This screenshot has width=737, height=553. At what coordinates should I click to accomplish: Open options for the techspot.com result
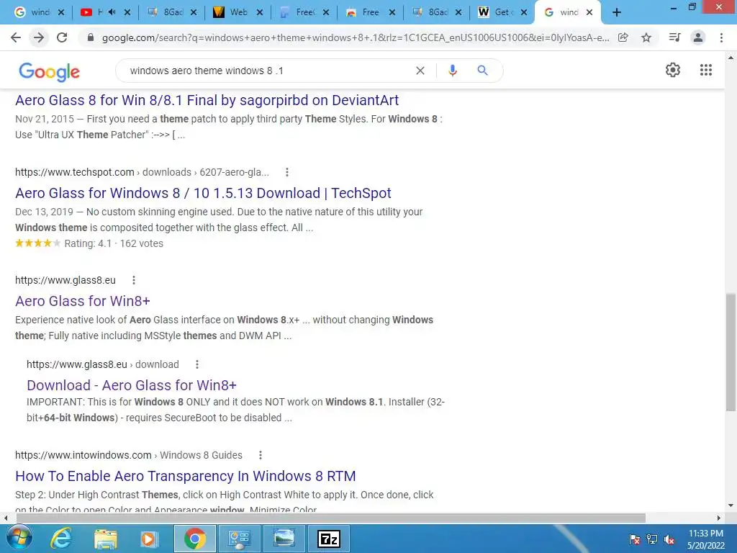tap(286, 172)
